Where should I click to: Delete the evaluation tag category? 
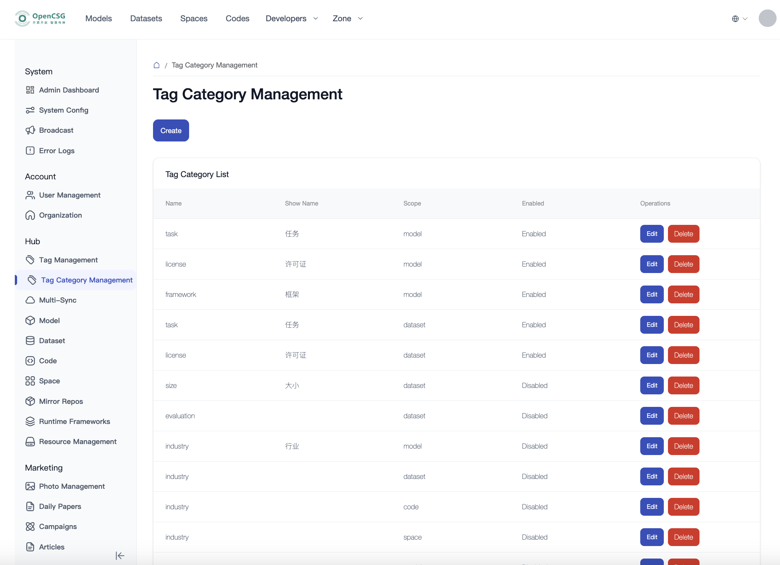(683, 416)
